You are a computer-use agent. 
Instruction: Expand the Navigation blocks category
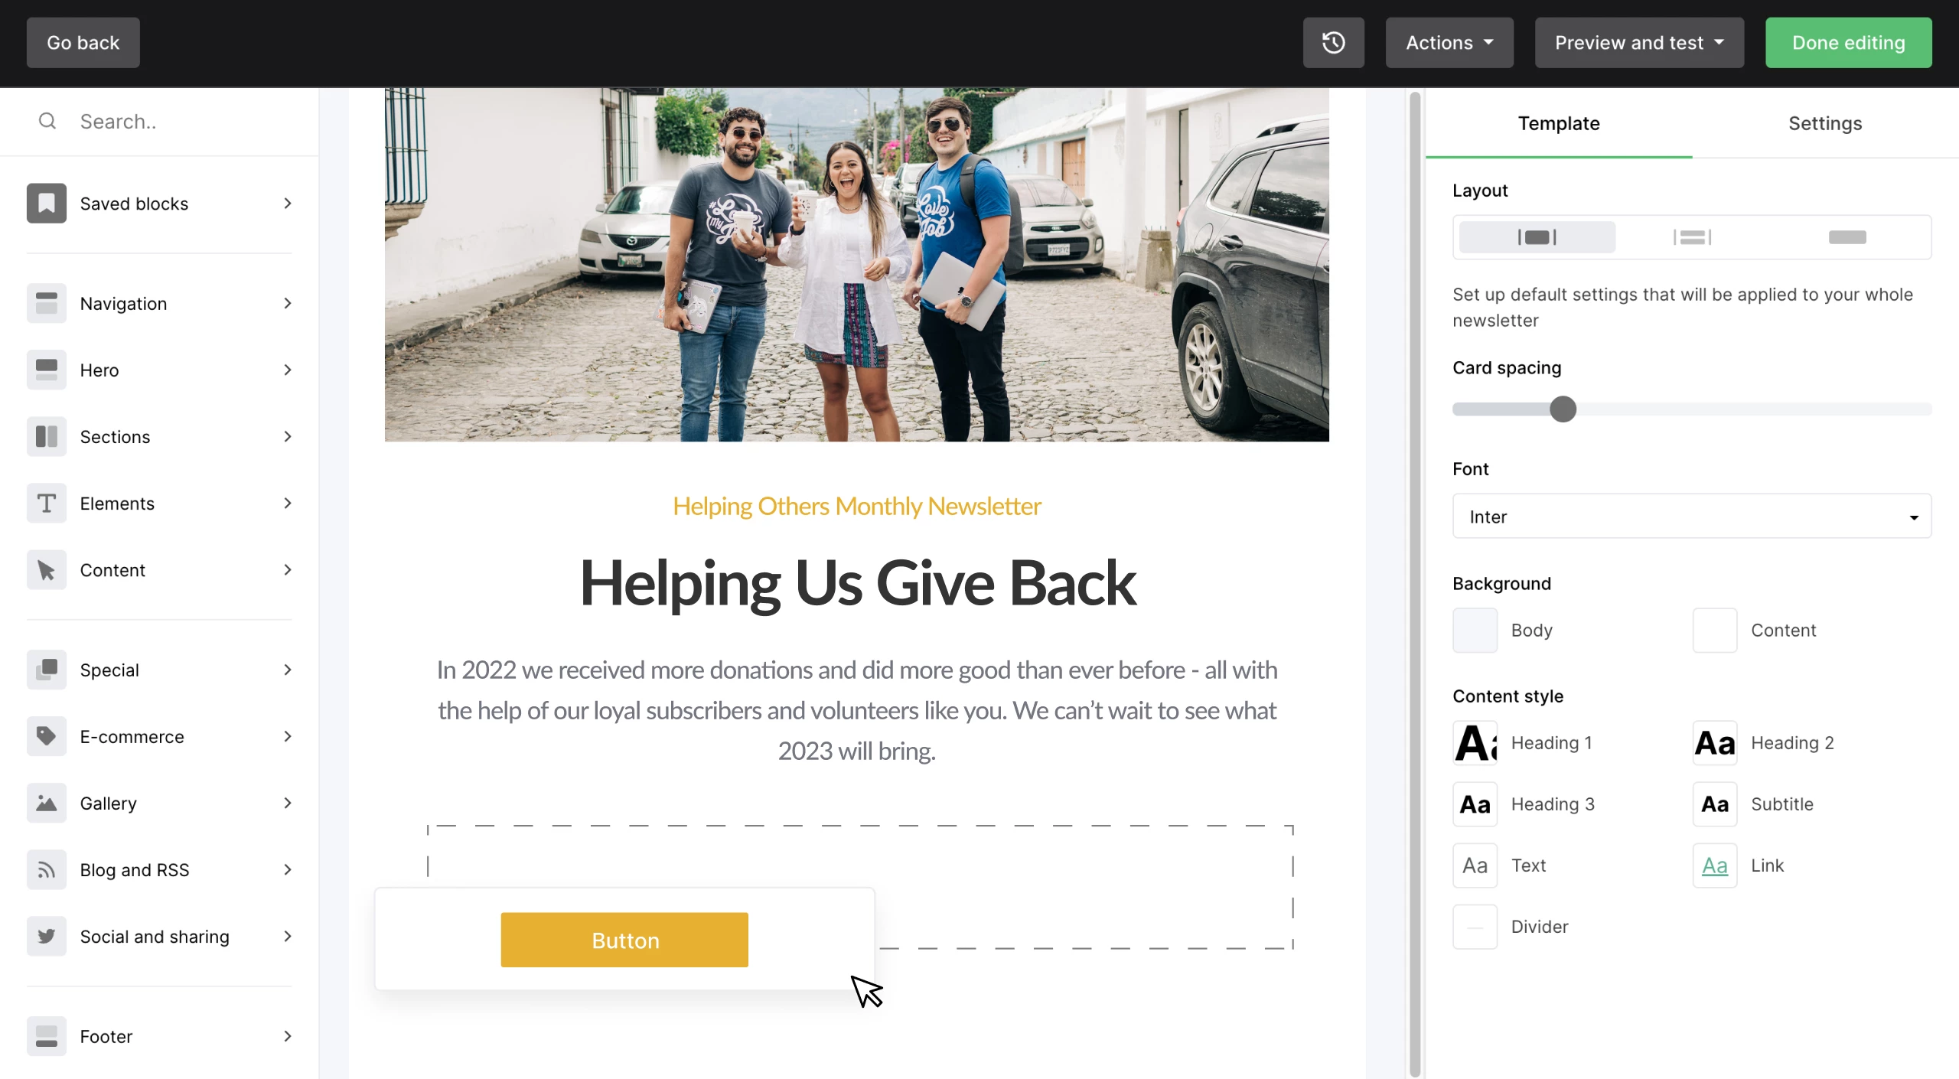coord(159,304)
